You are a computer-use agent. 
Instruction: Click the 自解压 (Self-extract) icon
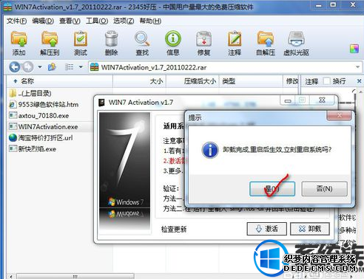[266, 43]
